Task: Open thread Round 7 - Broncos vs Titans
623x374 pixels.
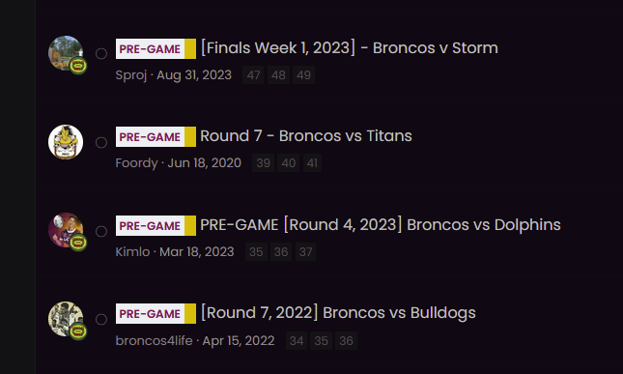Action: 306,136
